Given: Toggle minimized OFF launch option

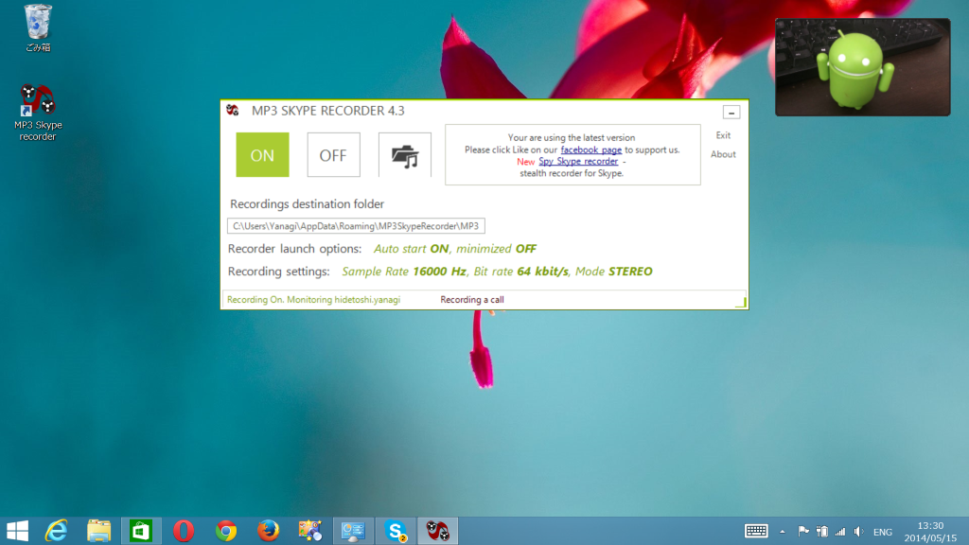Looking at the screenshot, I should click(x=496, y=249).
